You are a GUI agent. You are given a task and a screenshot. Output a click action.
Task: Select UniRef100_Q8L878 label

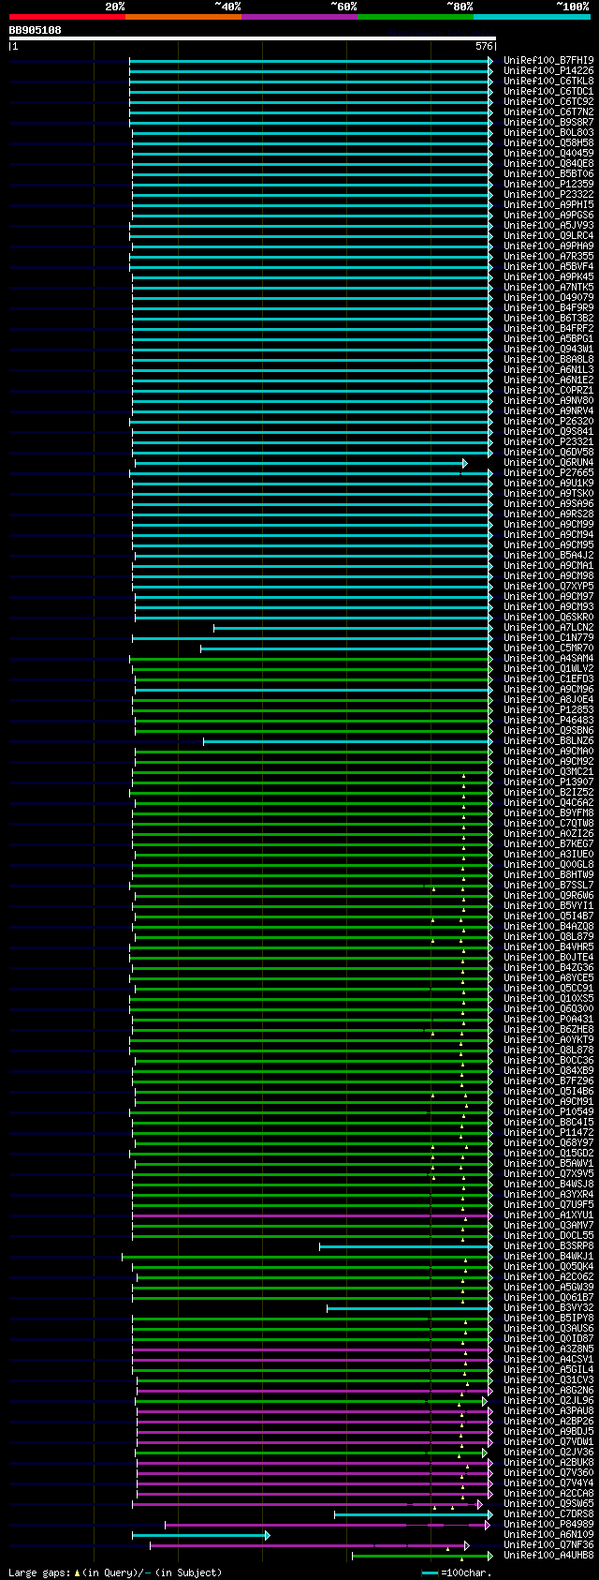[548, 1050]
